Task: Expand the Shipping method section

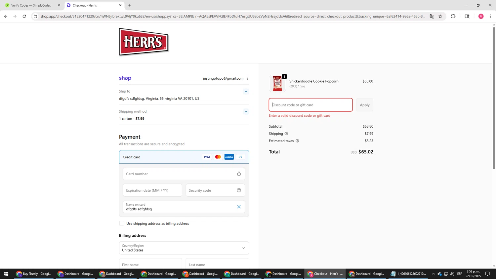Action: tap(246, 112)
